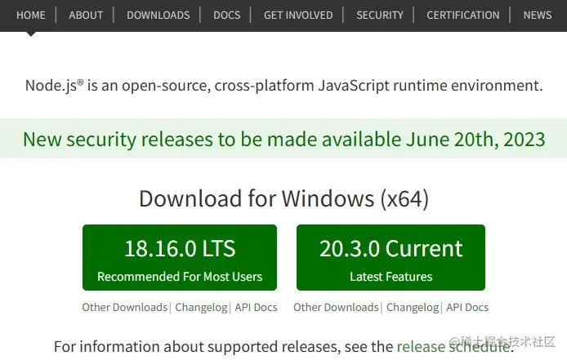Viewport: 567px width, 360px height.
Task: View the Changelog for 20.3.0 Current
Action: (x=413, y=307)
